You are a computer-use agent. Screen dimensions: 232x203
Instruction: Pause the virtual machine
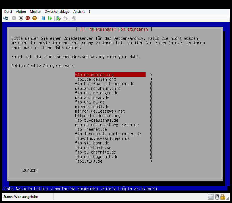[x=43, y=18]
